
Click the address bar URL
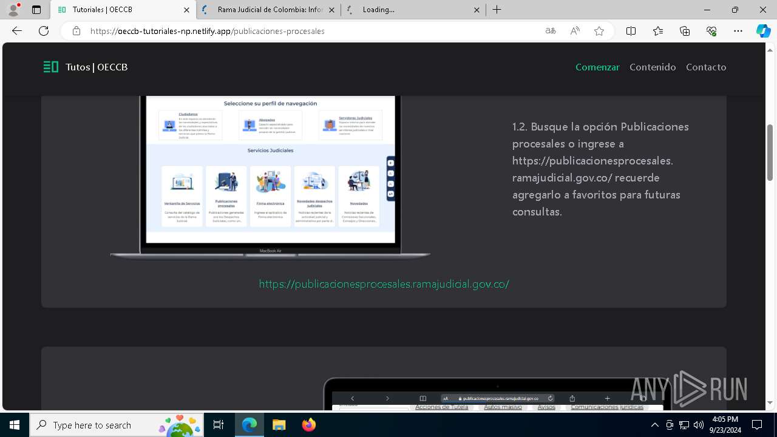point(208,31)
